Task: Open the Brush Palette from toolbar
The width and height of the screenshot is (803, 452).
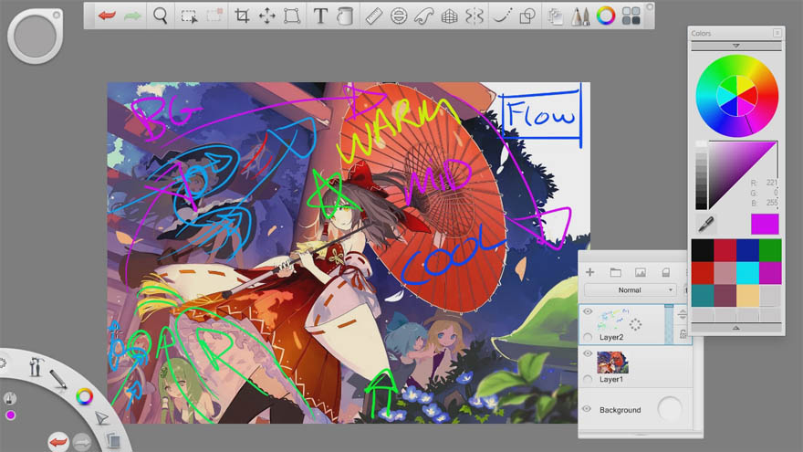Action: [580, 16]
